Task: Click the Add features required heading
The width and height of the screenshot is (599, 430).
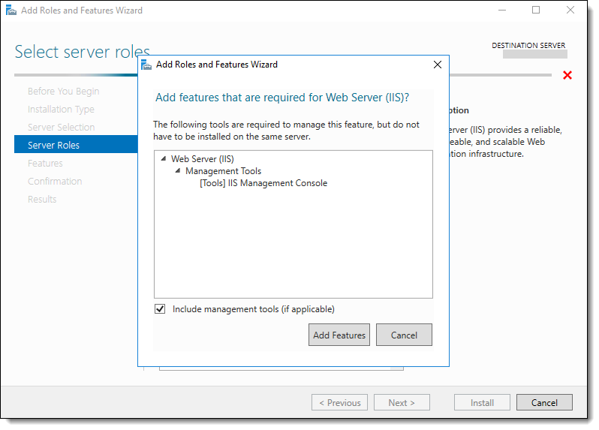Action: click(x=282, y=98)
